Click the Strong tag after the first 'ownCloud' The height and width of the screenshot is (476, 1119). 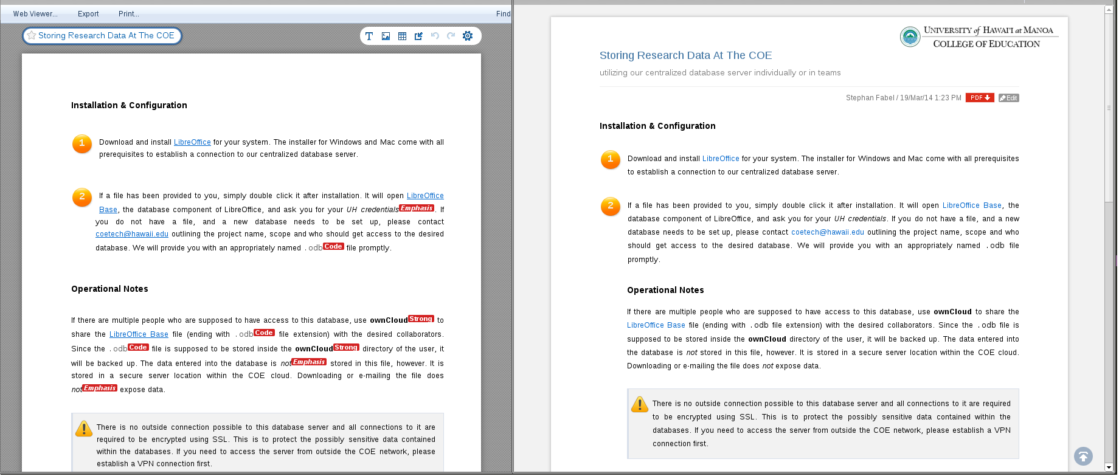coord(421,319)
